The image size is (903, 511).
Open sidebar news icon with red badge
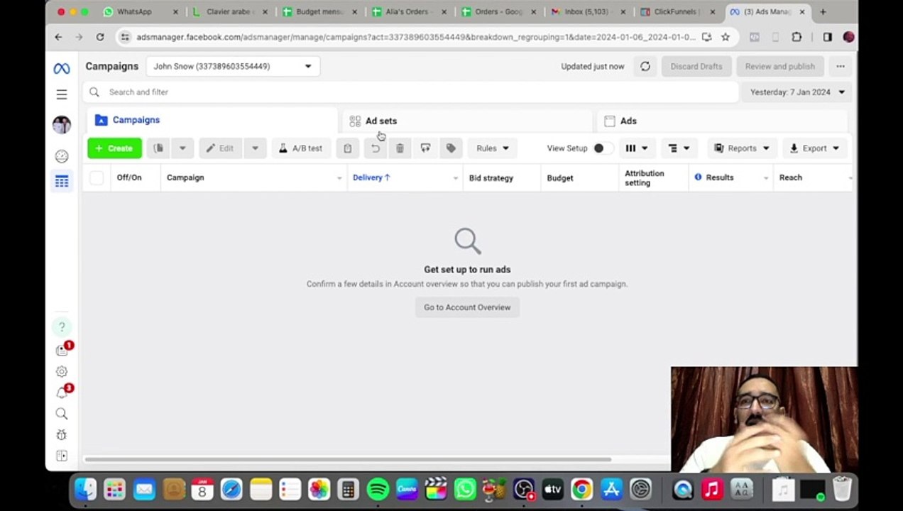(62, 350)
